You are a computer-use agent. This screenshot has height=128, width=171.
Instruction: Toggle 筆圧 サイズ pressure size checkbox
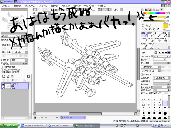(155, 93)
